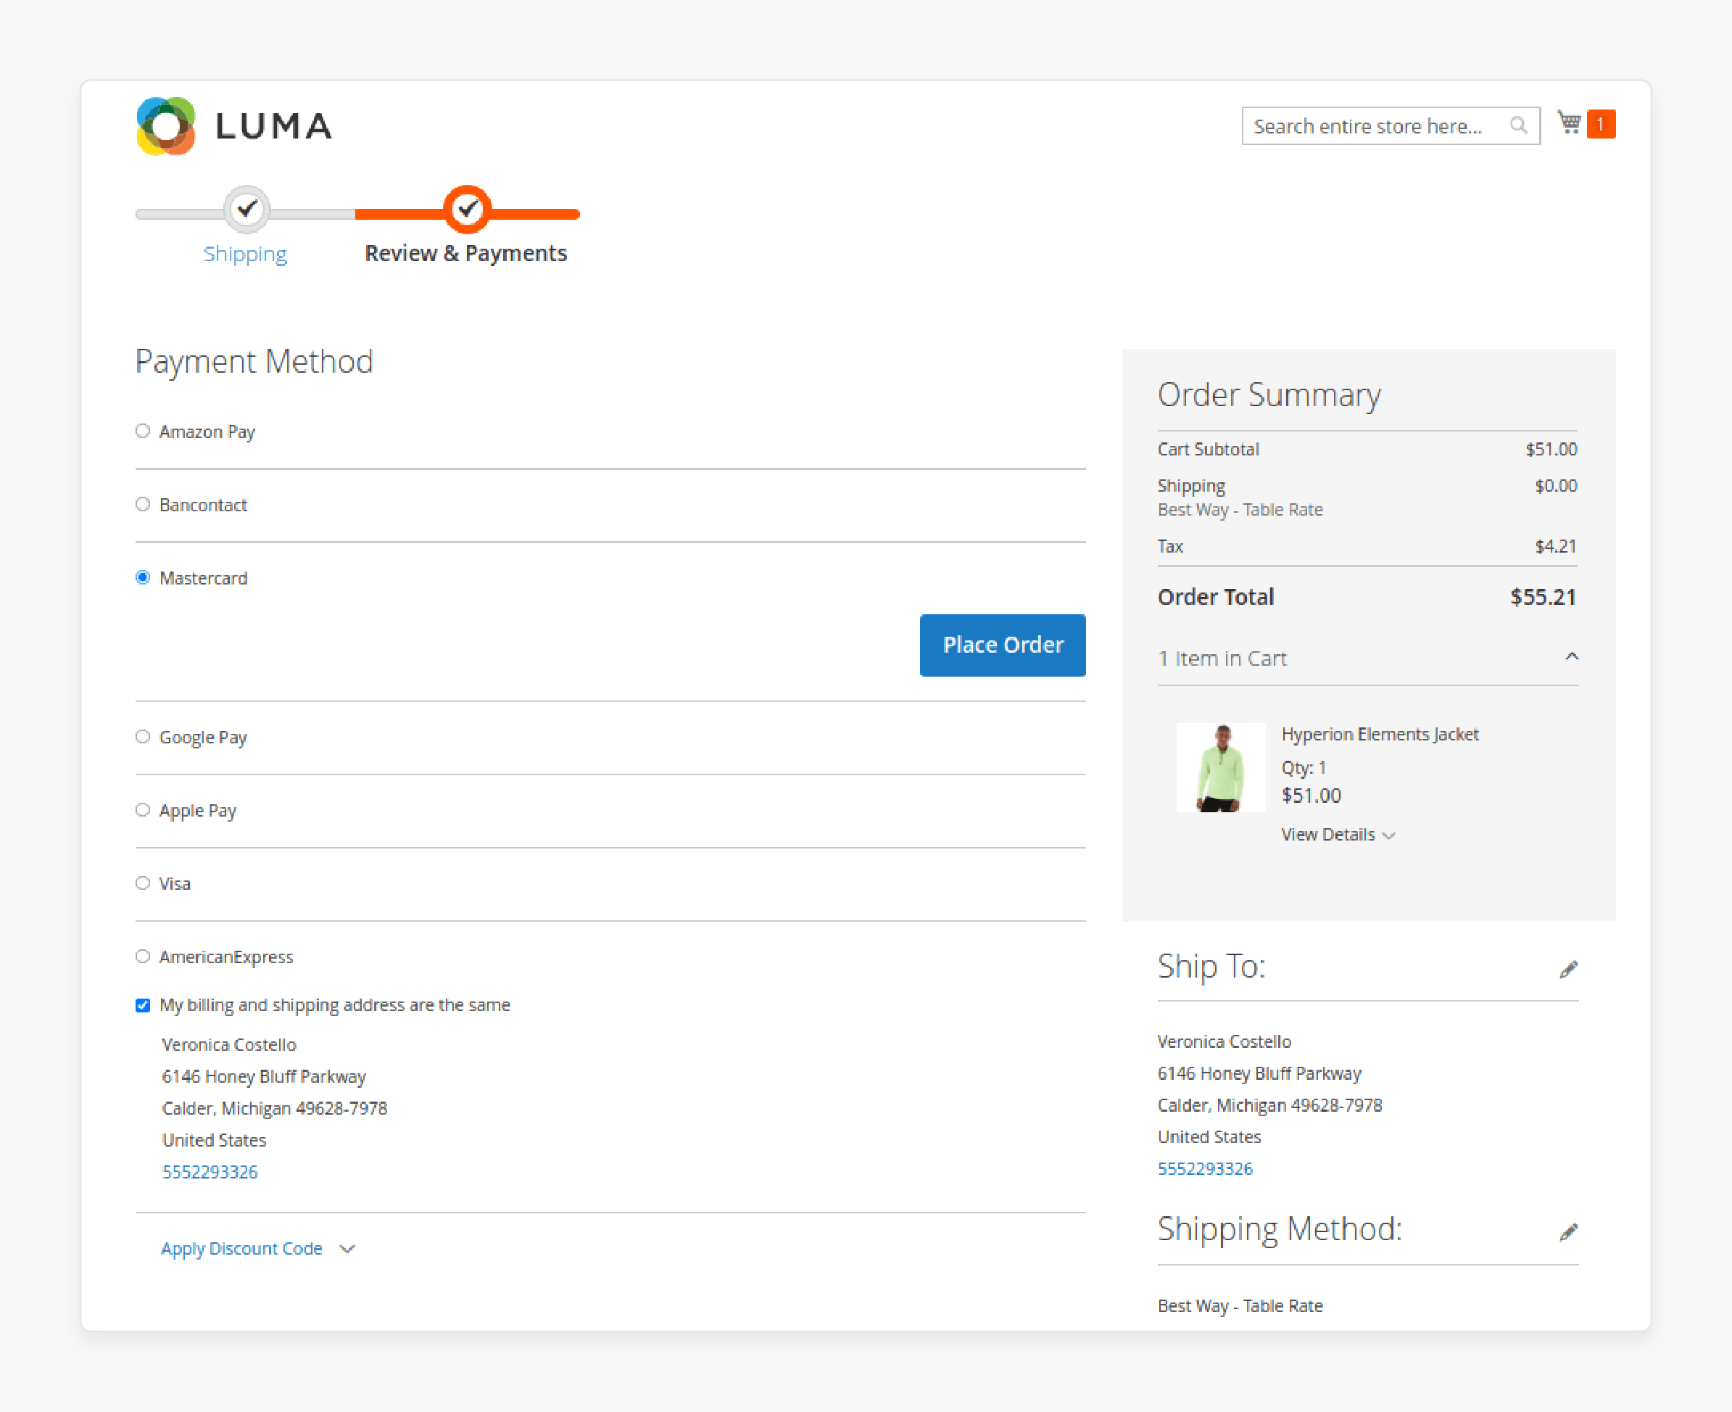Click the cart item count badge
This screenshot has height=1412, width=1732.
coord(1601,123)
